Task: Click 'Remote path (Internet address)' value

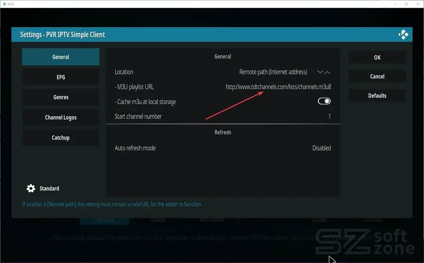Action: point(273,72)
